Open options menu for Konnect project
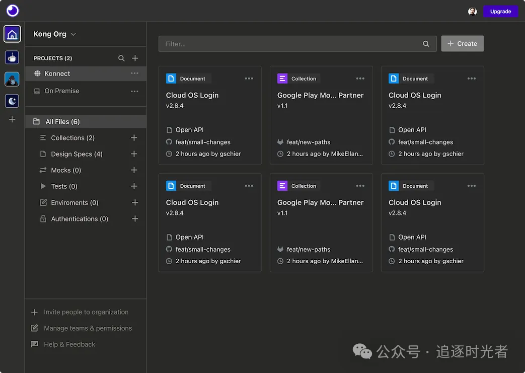This screenshot has height=373, width=525. pyautogui.click(x=134, y=73)
